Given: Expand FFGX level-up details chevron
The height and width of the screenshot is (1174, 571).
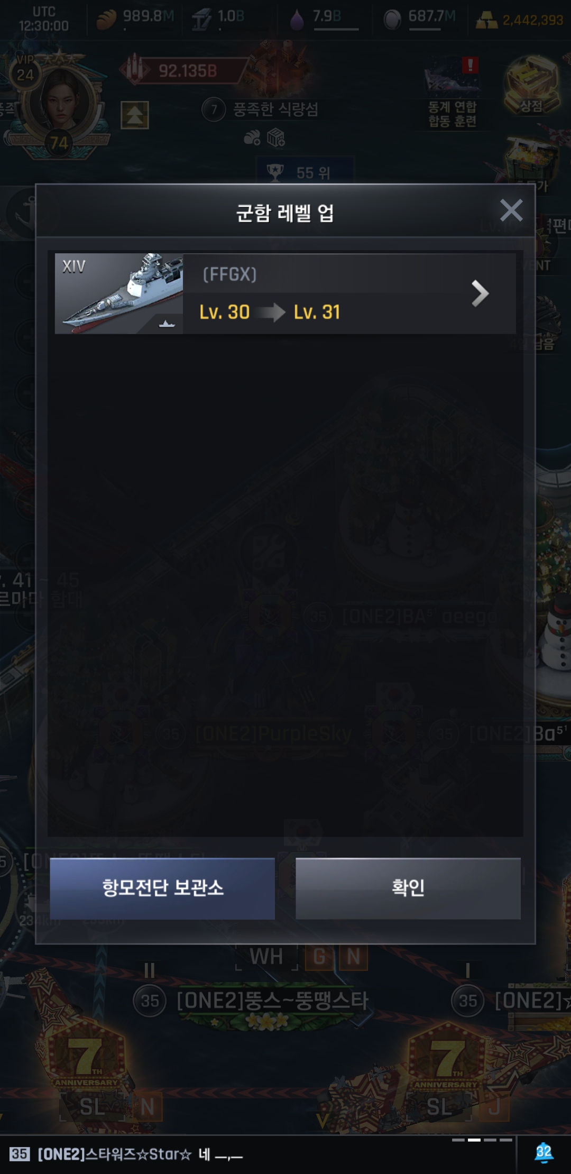Looking at the screenshot, I should pos(480,293).
